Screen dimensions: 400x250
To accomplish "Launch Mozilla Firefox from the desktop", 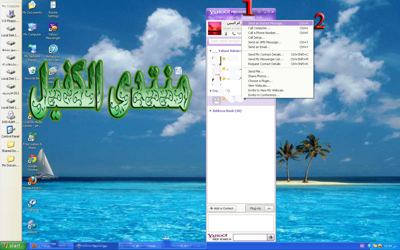I will [x=32, y=181].
